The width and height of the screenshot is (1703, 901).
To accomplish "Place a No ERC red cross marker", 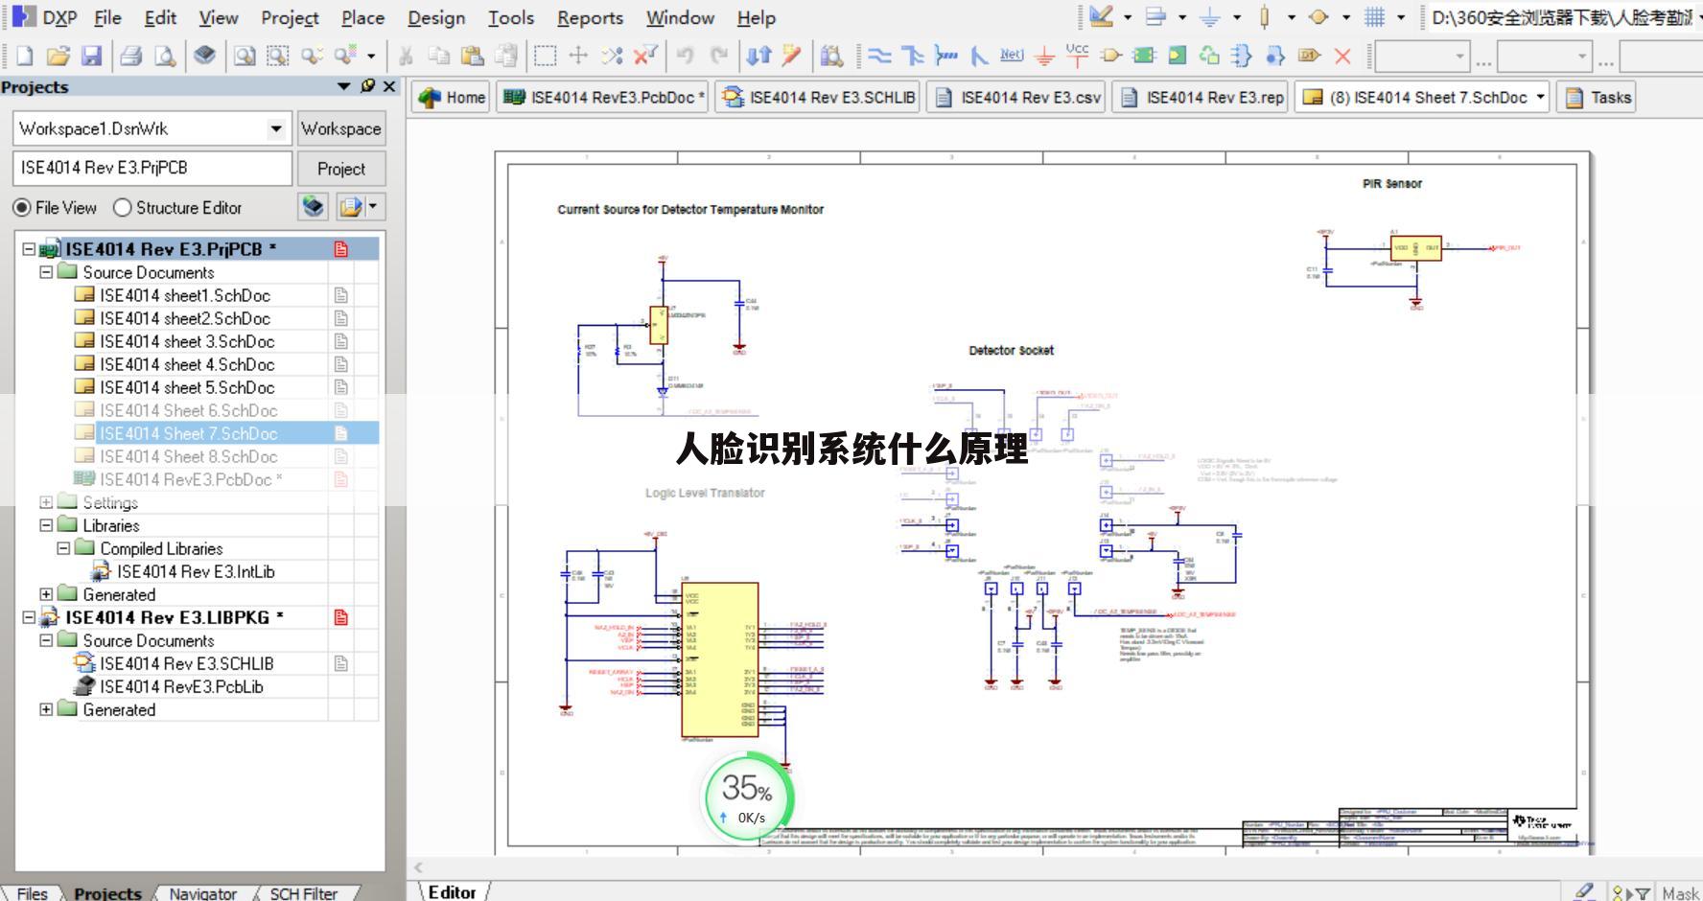I will [x=1342, y=57].
